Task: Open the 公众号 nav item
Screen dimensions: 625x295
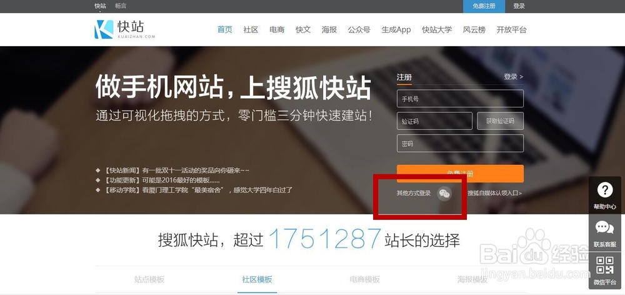Action: click(x=359, y=29)
